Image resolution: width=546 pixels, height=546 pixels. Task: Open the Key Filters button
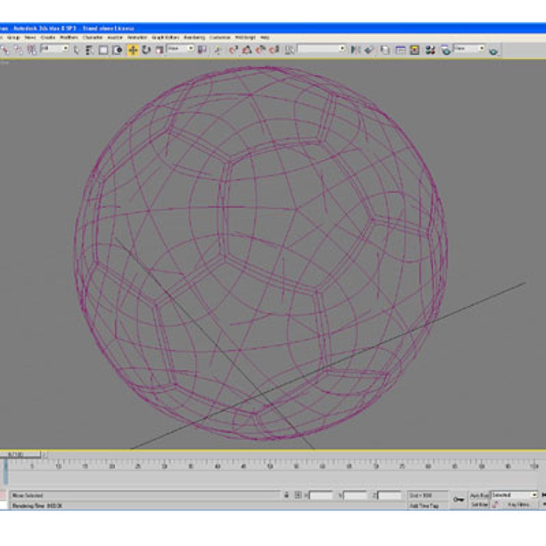[x=519, y=505]
